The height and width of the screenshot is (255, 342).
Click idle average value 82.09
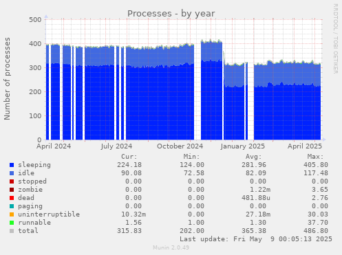point(256,173)
